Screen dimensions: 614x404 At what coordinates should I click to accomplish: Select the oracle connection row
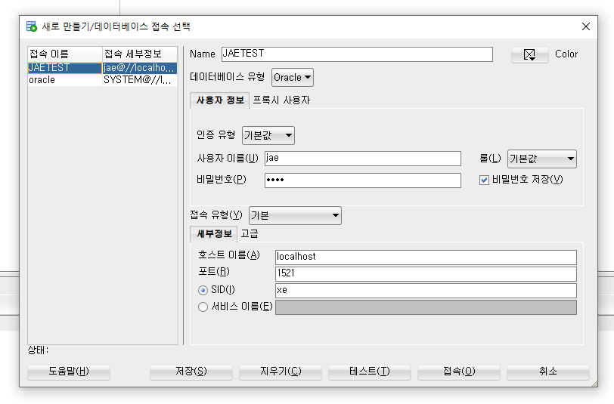tap(103, 80)
